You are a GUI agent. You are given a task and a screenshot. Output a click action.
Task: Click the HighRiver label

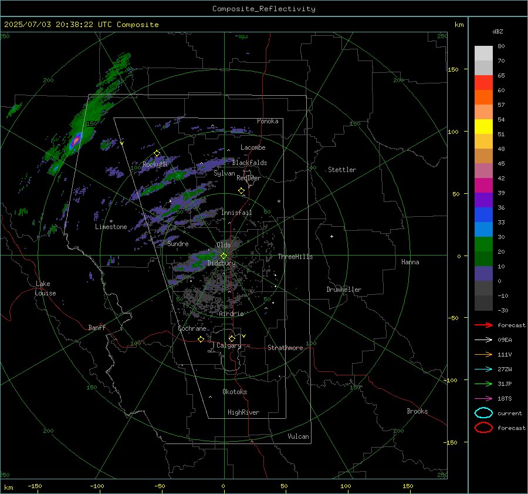pos(243,412)
